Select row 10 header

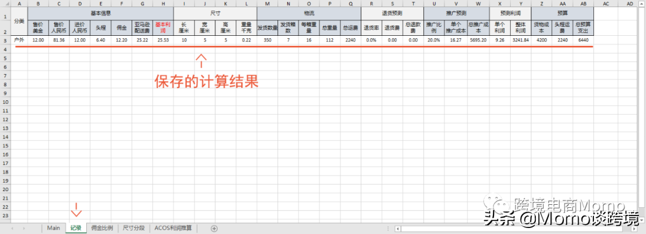coord(5,102)
